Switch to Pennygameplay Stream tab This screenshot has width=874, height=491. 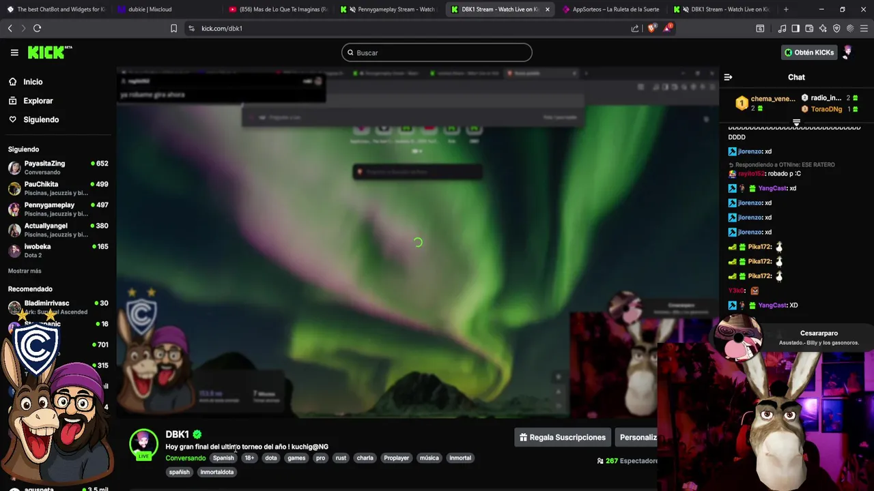(x=389, y=10)
